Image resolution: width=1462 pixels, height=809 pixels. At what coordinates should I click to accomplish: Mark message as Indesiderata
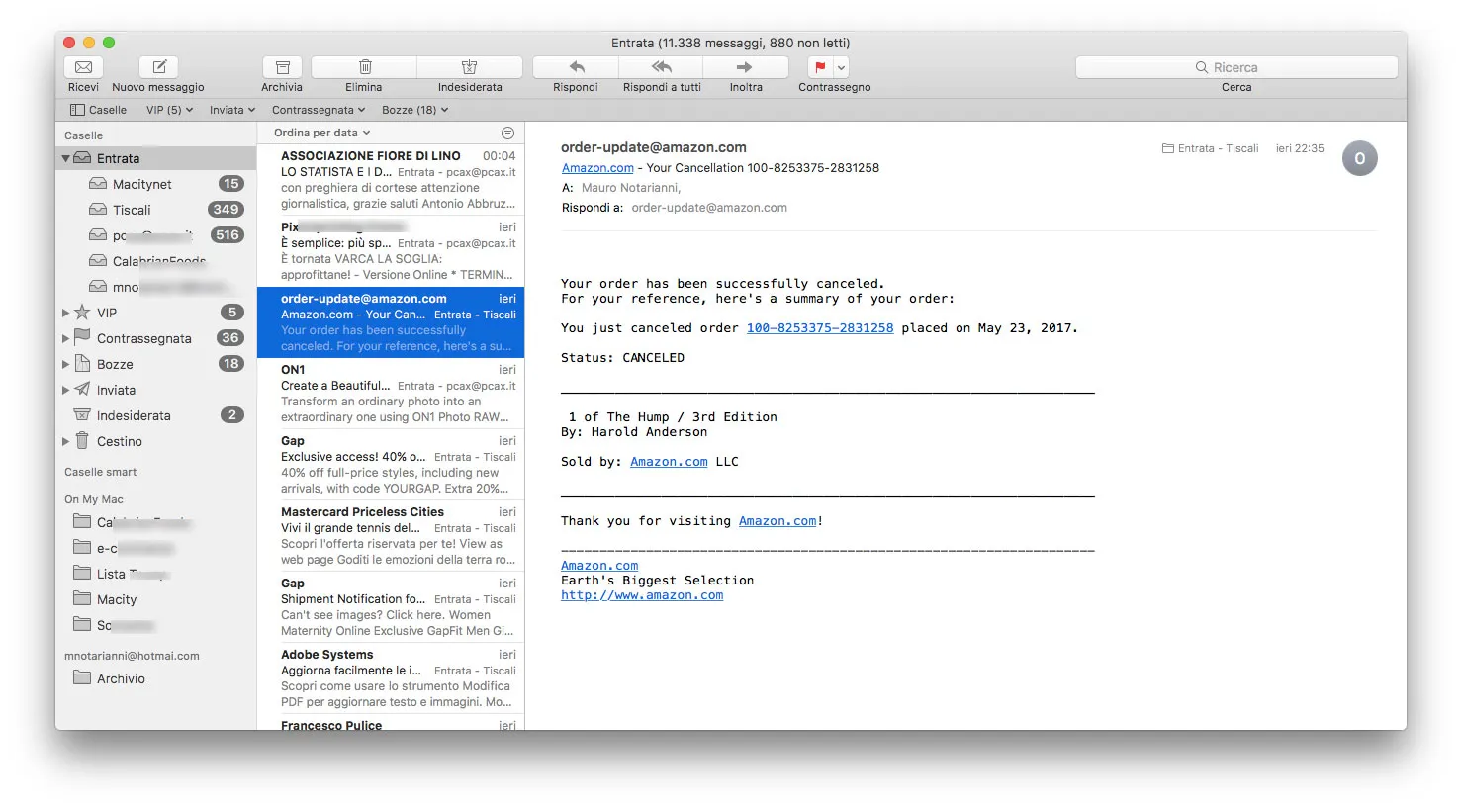pyautogui.click(x=469, y=67)
